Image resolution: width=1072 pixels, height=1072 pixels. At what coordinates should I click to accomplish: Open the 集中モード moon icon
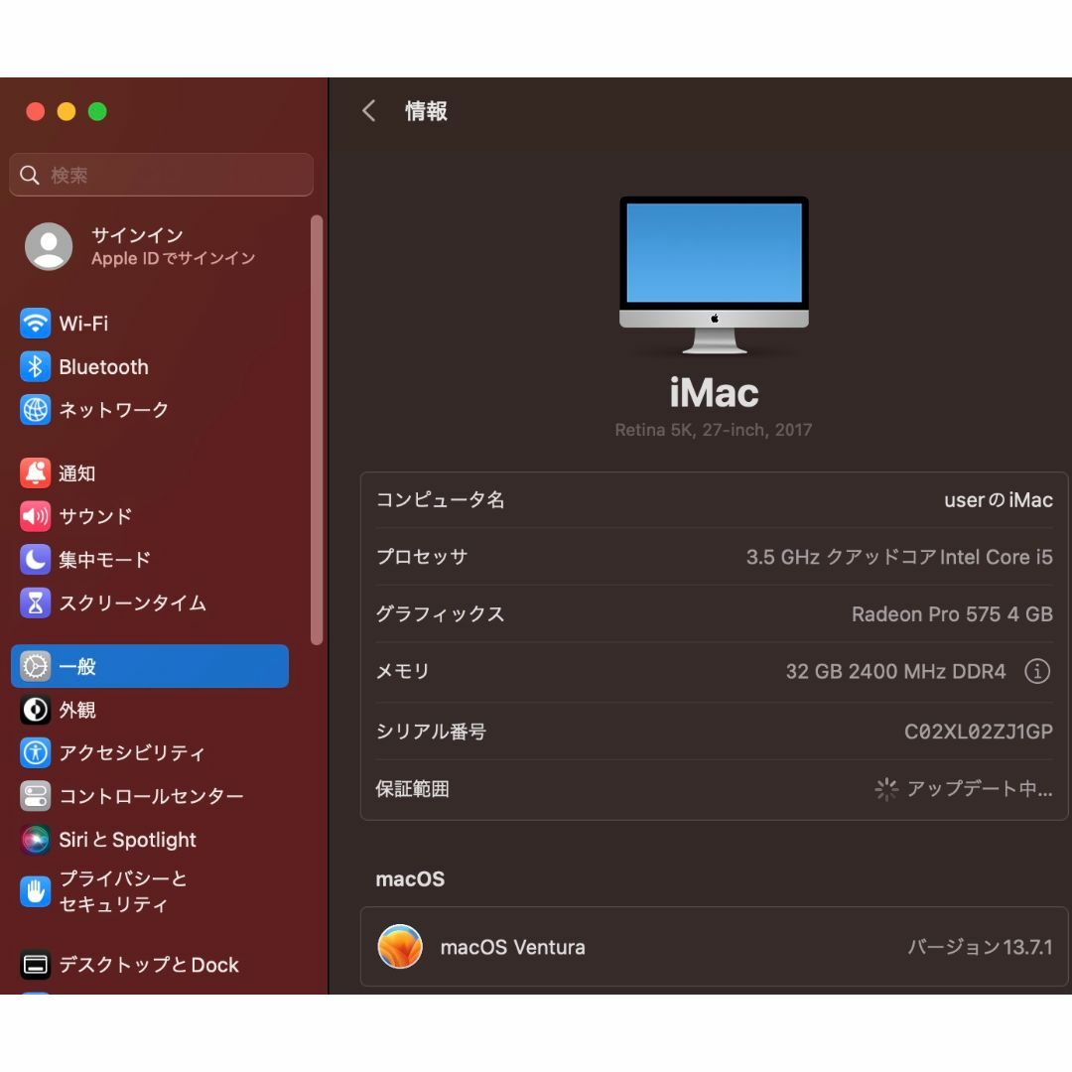click(35, 559)
